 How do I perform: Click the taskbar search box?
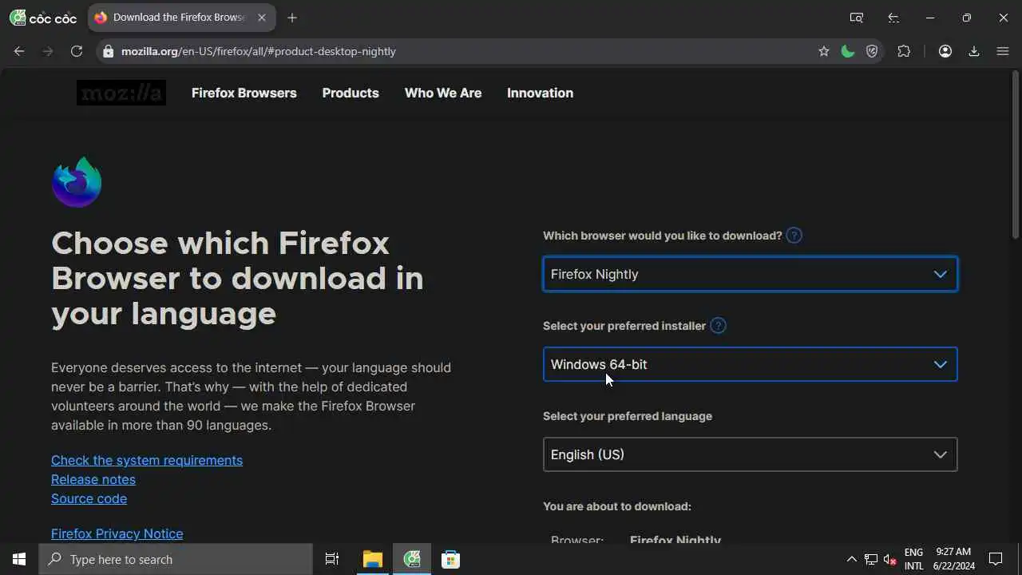click(x=176, y=559)
